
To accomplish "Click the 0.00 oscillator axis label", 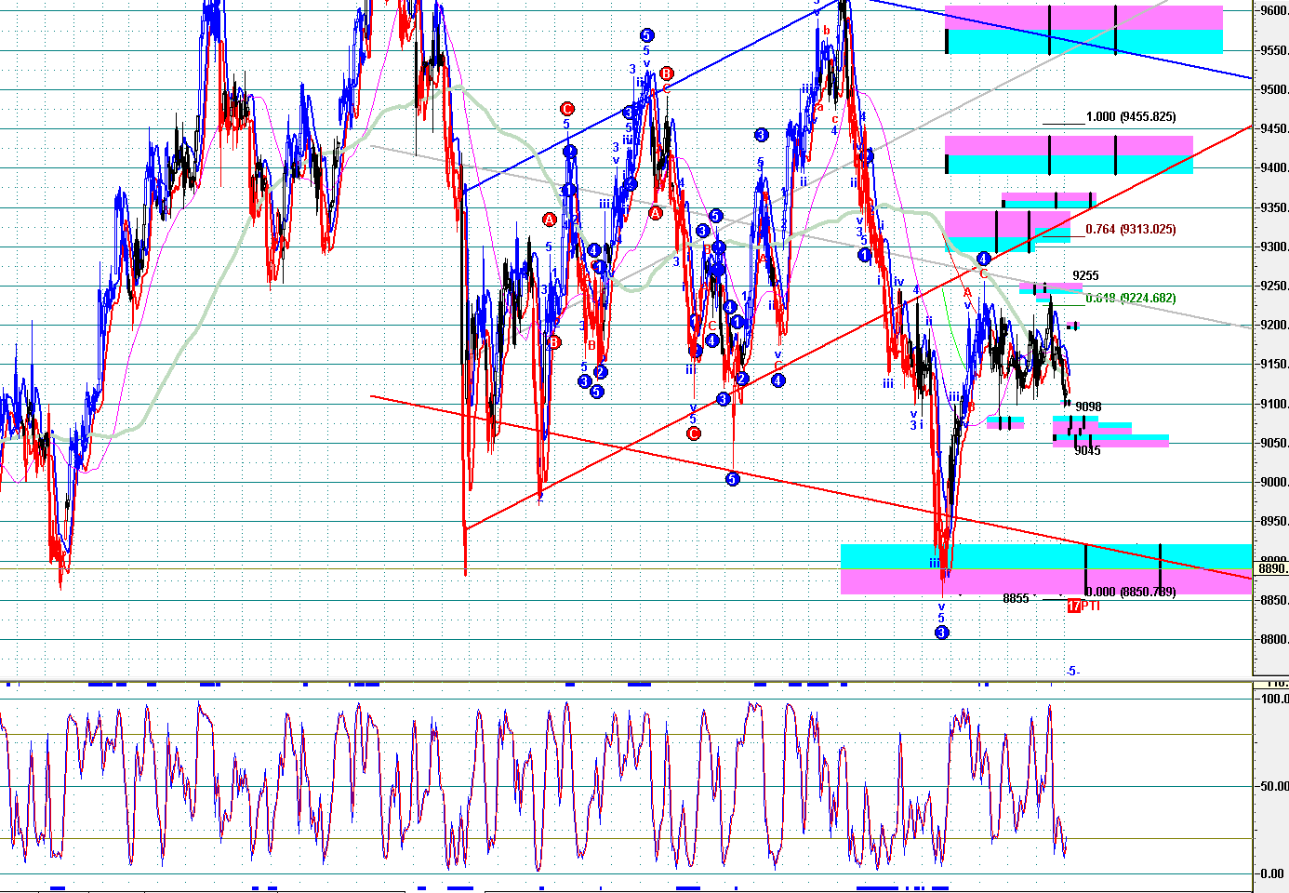I will tap(1274, 873).
